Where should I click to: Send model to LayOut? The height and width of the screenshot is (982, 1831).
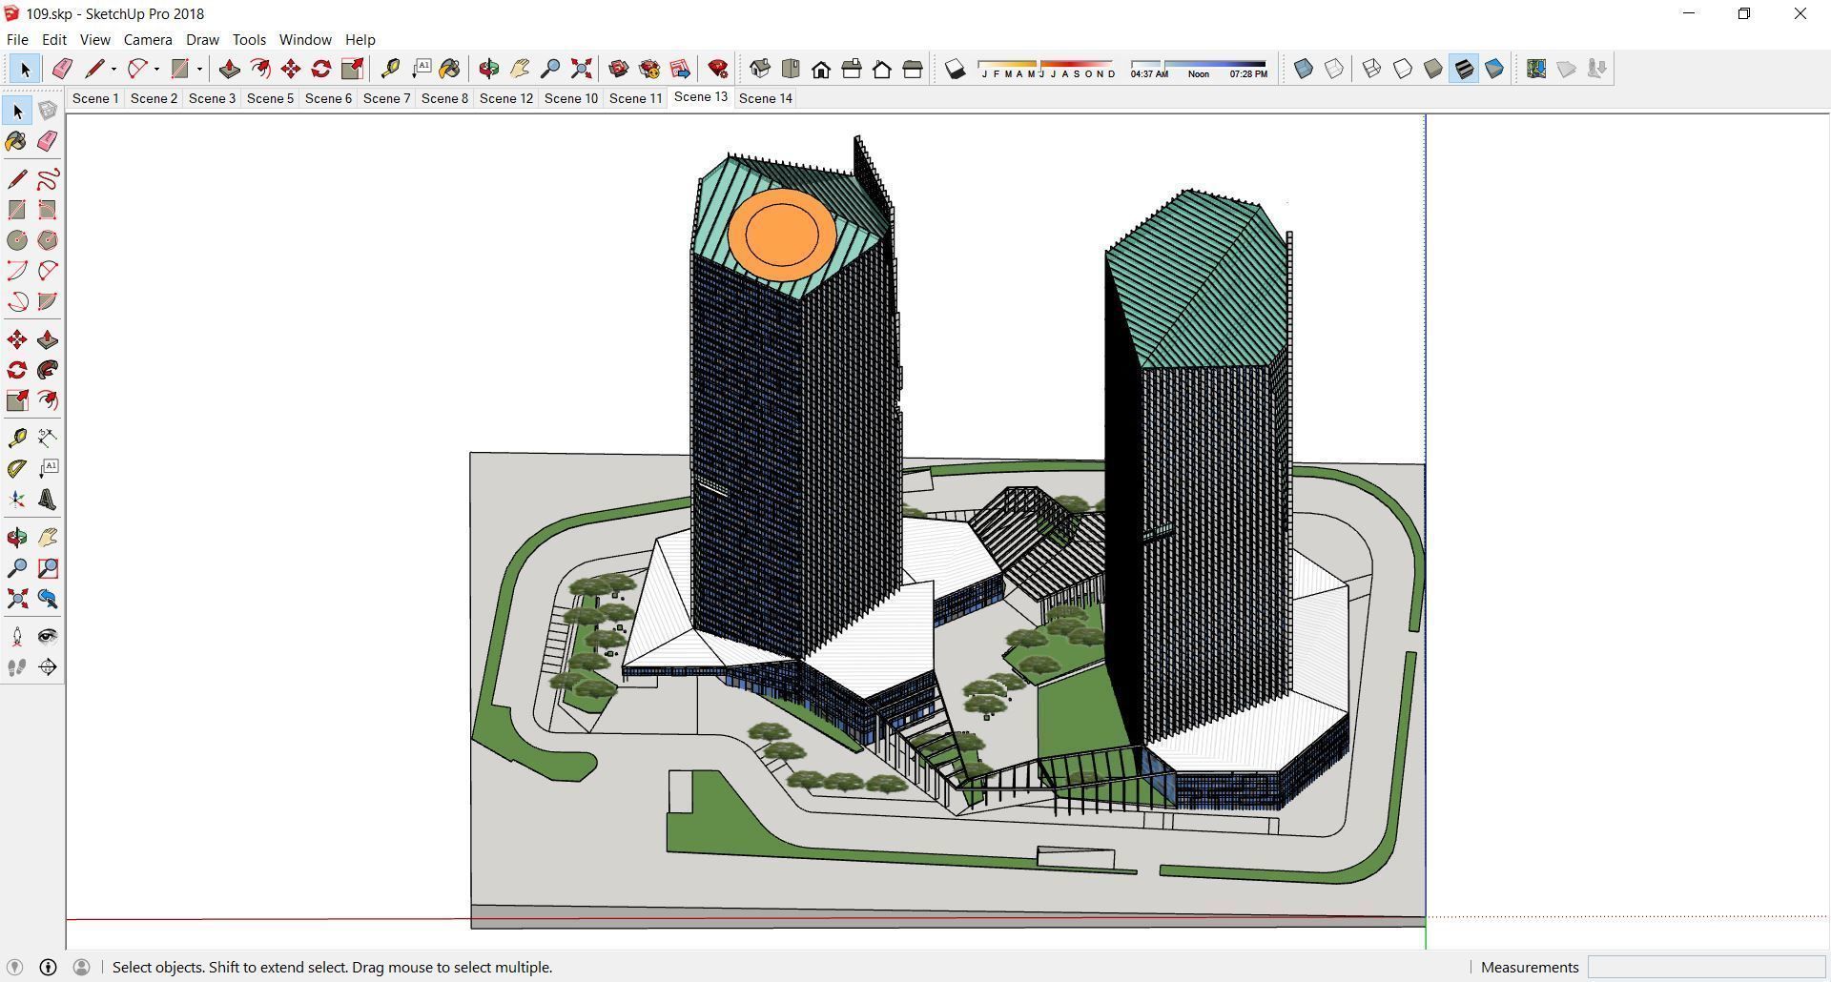click(680, 69)
